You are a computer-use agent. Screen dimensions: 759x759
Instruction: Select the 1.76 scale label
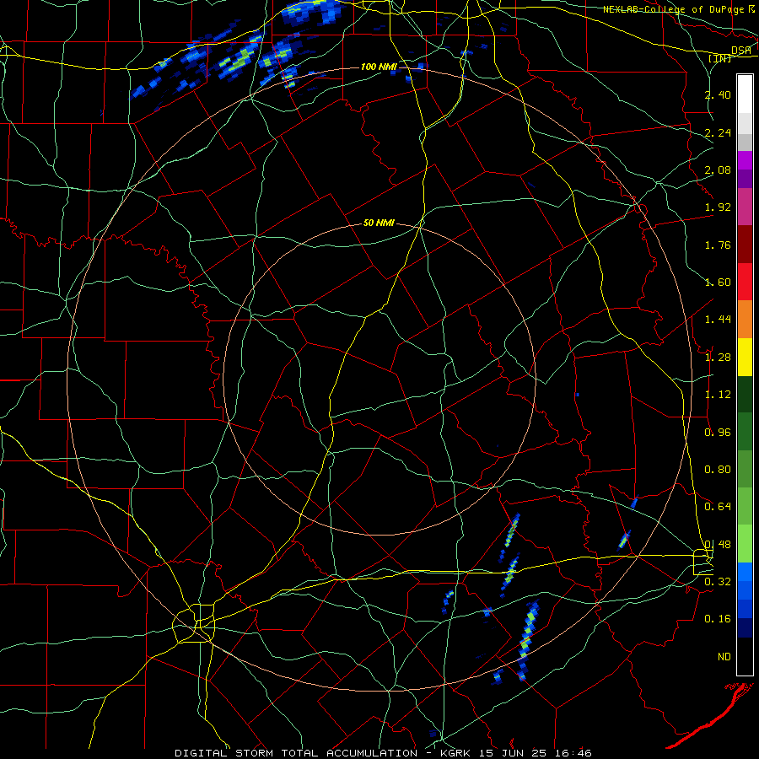pos(718,245)
